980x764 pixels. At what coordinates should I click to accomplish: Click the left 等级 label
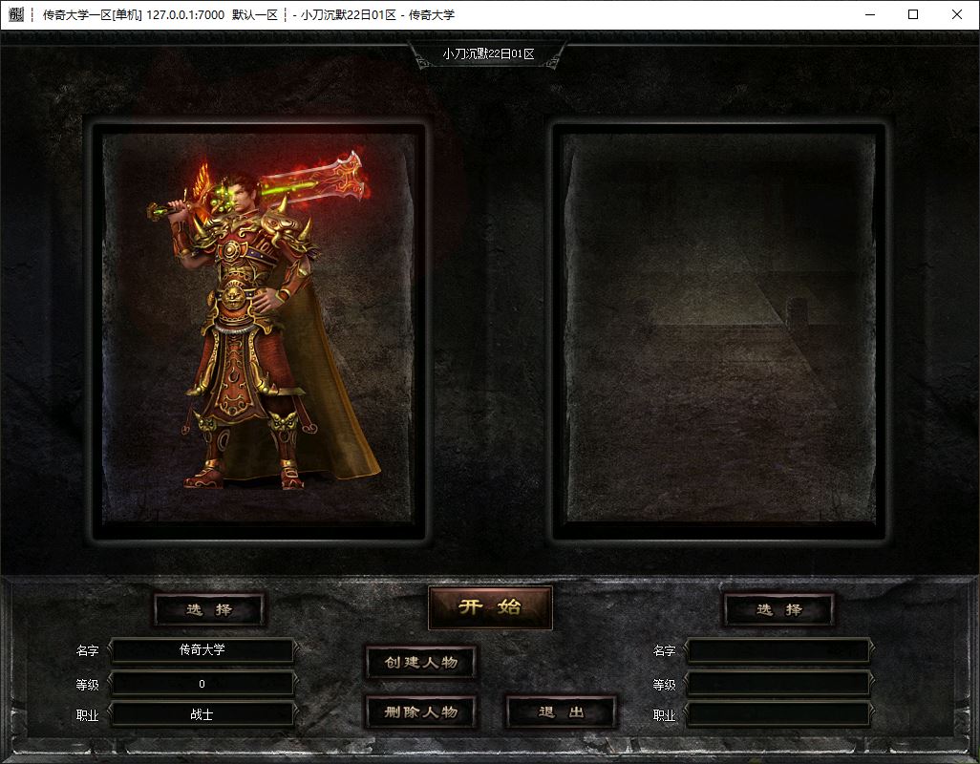[x=88, y=686]
